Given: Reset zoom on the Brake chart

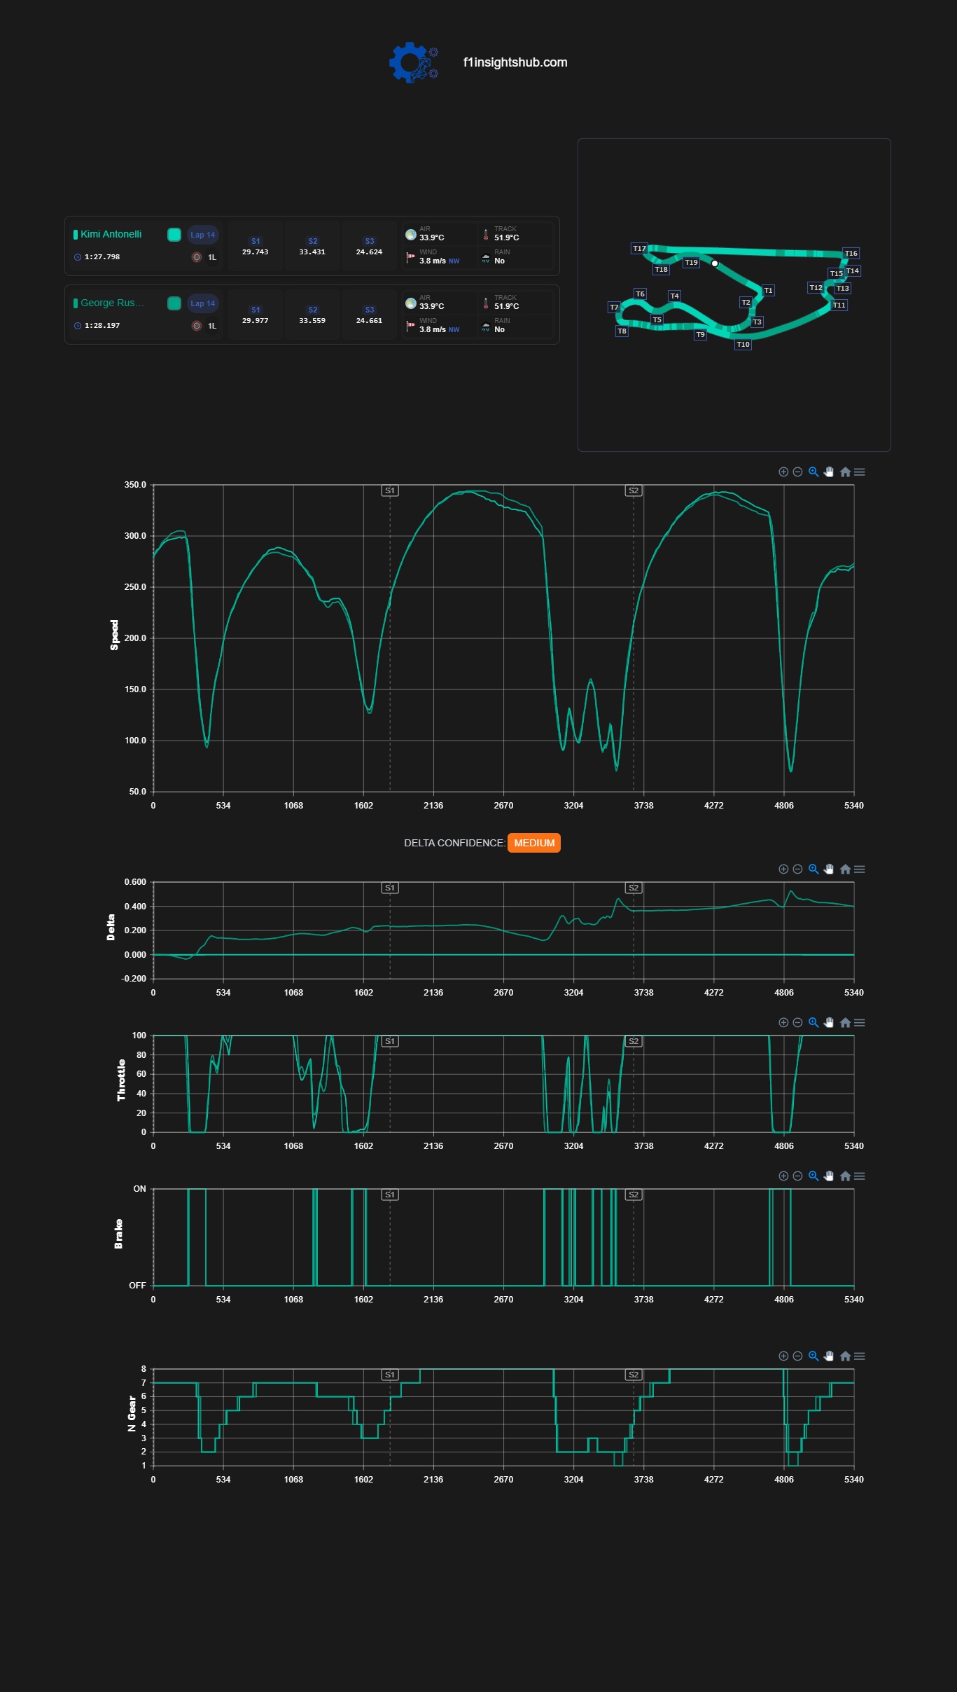Looking at the screenshot, I should [845, 1176].
